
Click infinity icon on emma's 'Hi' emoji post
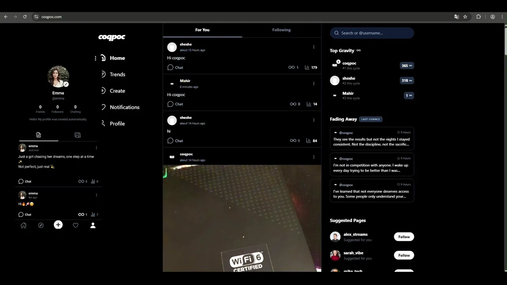[81, 215]
